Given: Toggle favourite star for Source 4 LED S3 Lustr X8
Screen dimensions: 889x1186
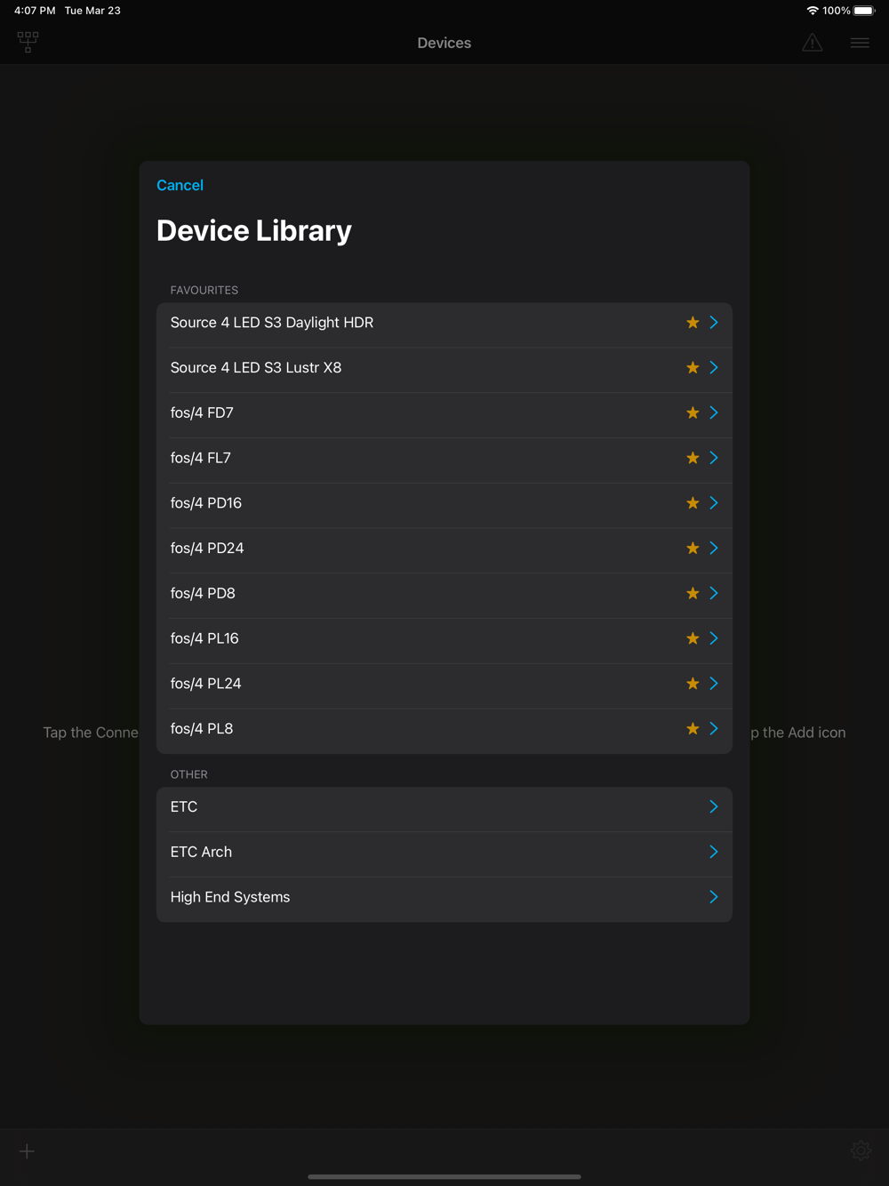Looking at the screenshot, I should pyautogui.click(x=693, y=368).
